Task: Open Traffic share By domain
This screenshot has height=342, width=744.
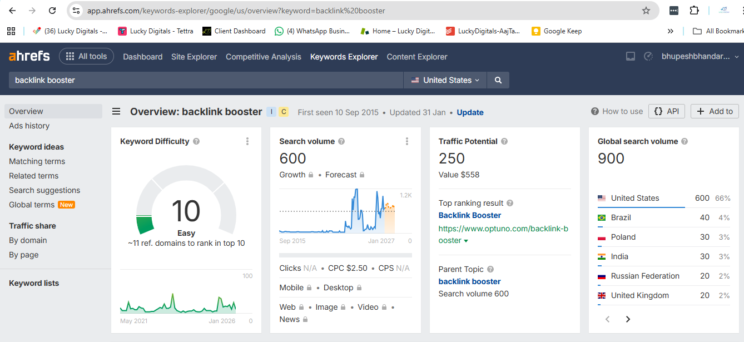Action: click(x=28, y=240)
